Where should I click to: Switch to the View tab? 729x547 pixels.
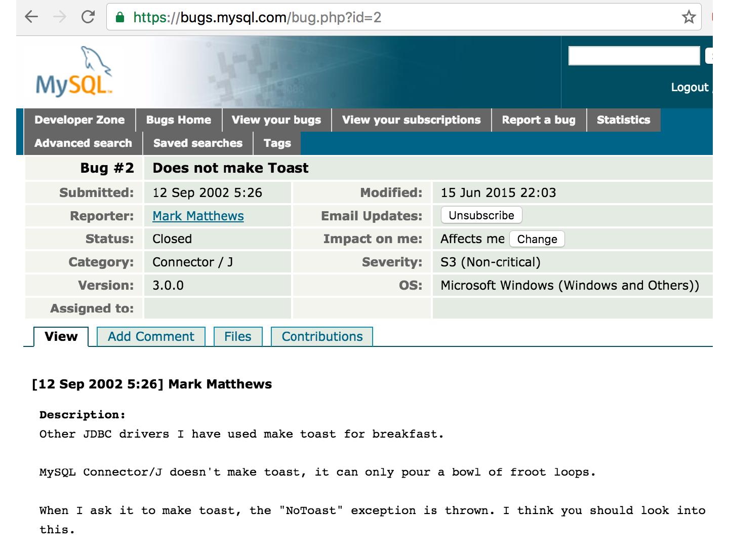[x=61, y=337]
